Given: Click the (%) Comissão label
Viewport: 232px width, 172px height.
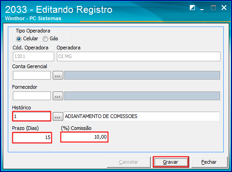Looking at the screenshot, I should click(76, 128).
